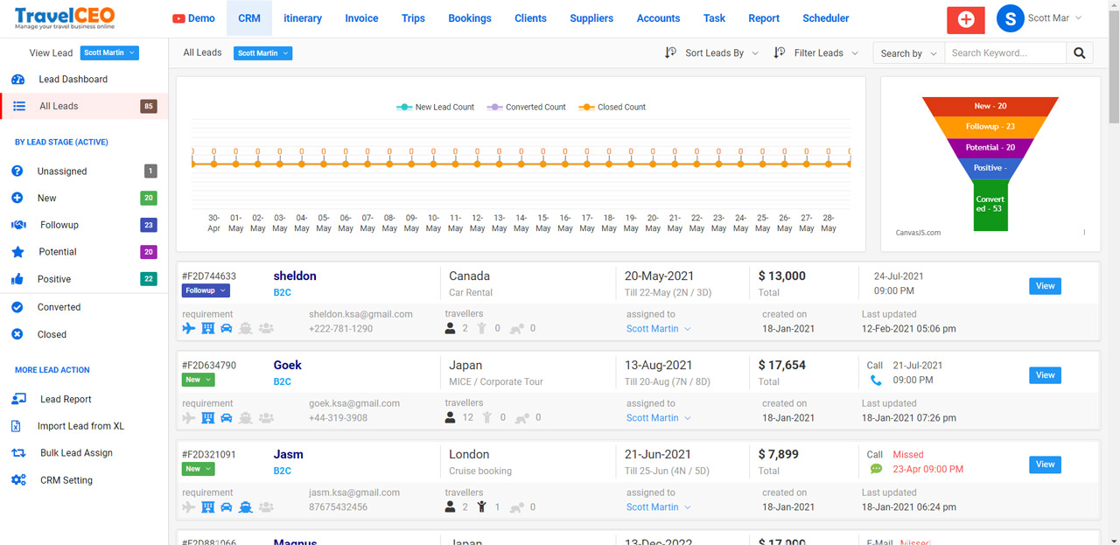Click the Potential star icon
1120x545 pixels.
(17, 252)
